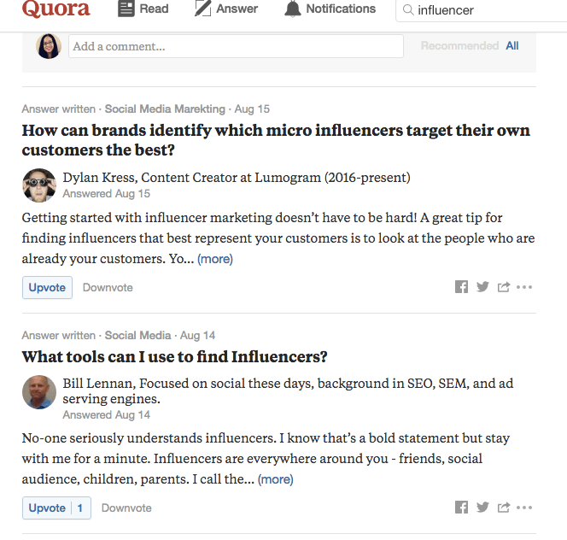Click share arrow icon on Dylan Kress's answer
This screenshot has height=540, width=567.
(x=504, y=287)
